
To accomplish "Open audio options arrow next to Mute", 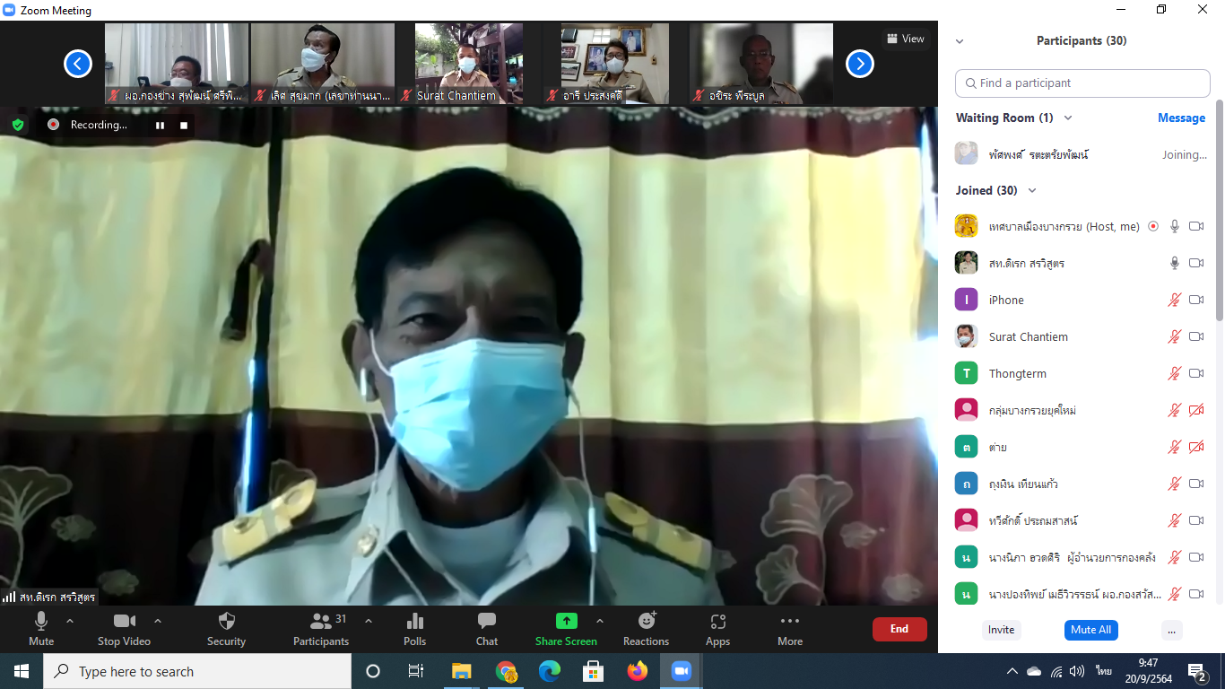I will (x=70, y=621).
